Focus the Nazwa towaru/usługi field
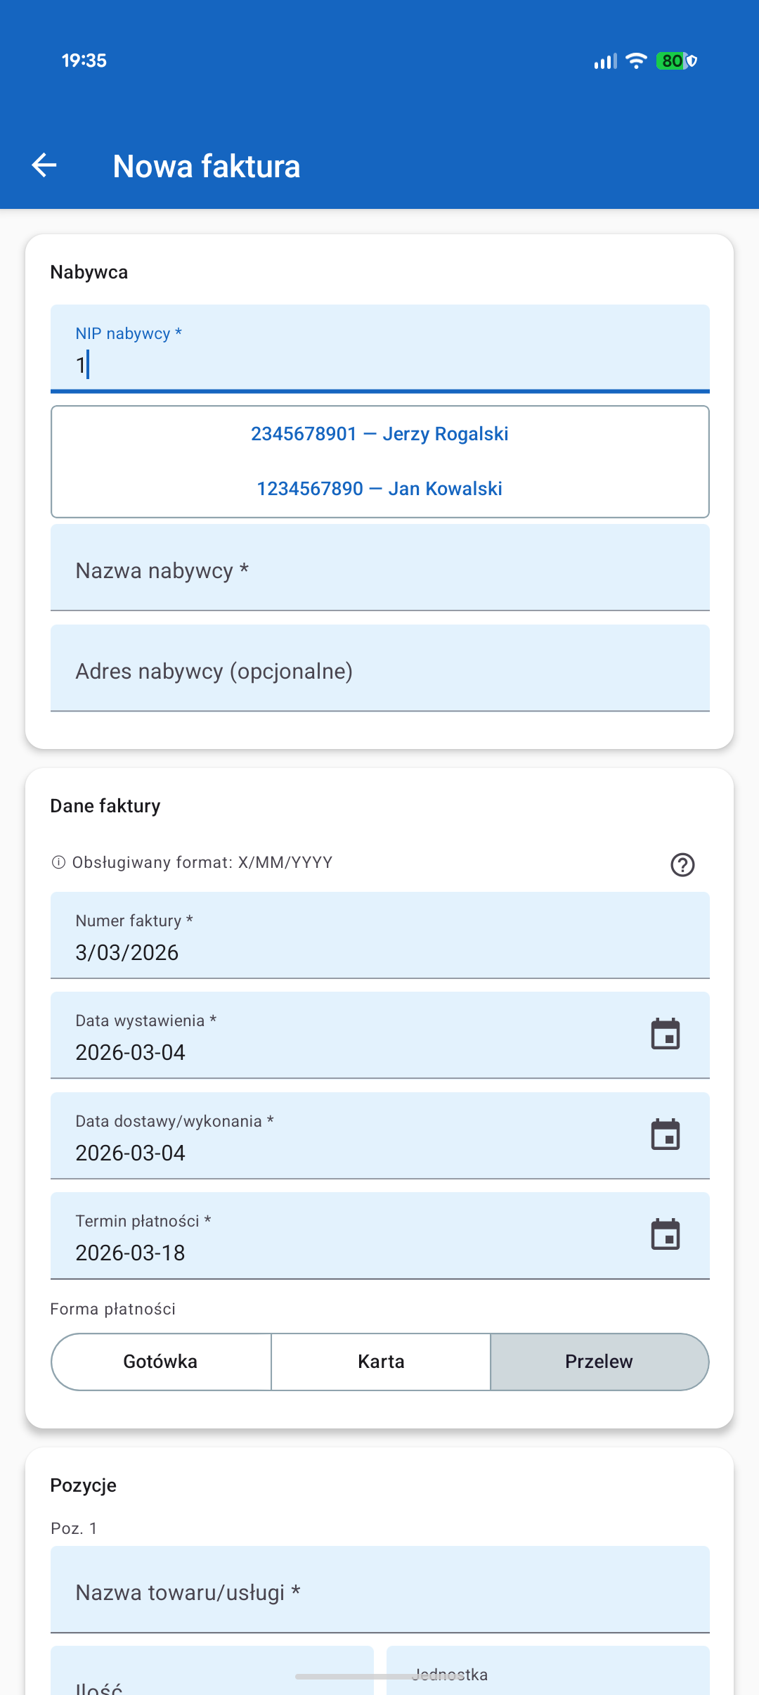The height and width of the screenshot is (1695, 759). (380, 1590)
